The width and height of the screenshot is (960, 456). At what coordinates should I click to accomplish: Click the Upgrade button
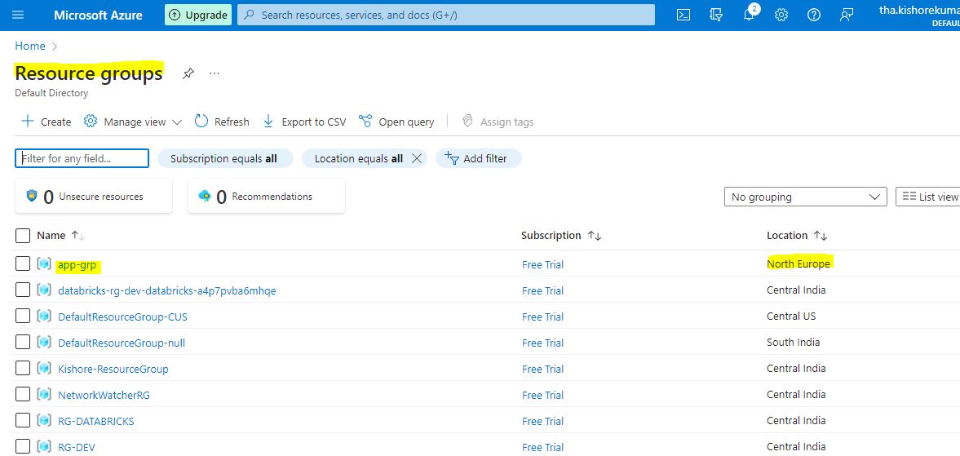pos(197,15)
